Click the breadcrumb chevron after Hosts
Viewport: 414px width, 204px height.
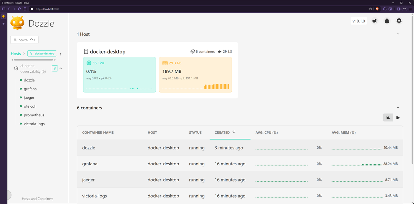pos(24,54)
